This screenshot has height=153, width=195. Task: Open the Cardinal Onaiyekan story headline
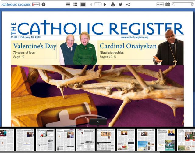click(x=128, y=46)
